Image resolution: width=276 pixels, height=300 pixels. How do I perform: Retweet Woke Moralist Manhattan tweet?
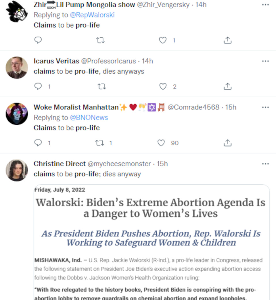100,143
